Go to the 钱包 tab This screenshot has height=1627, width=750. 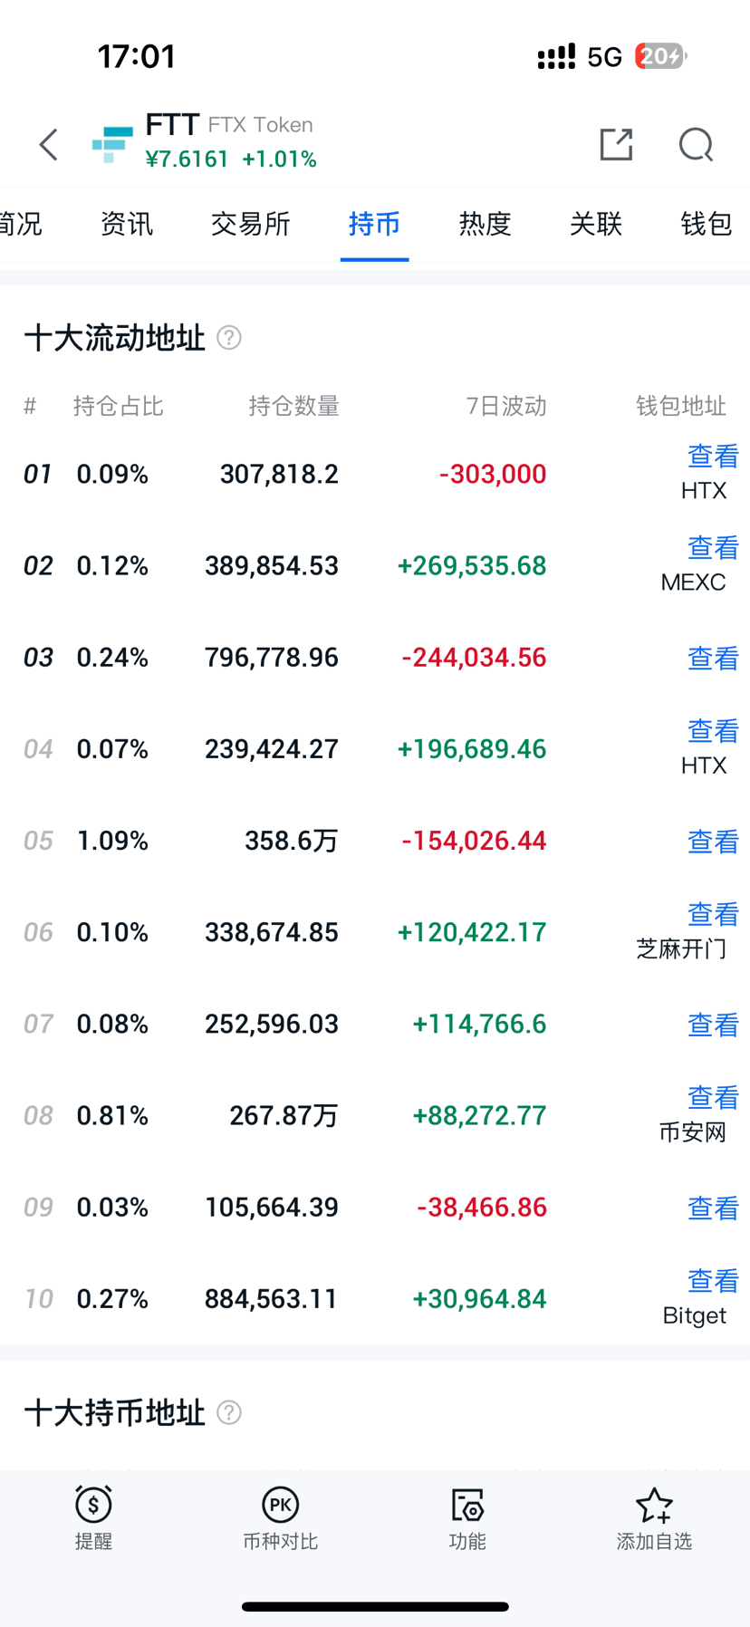point(706,224)
